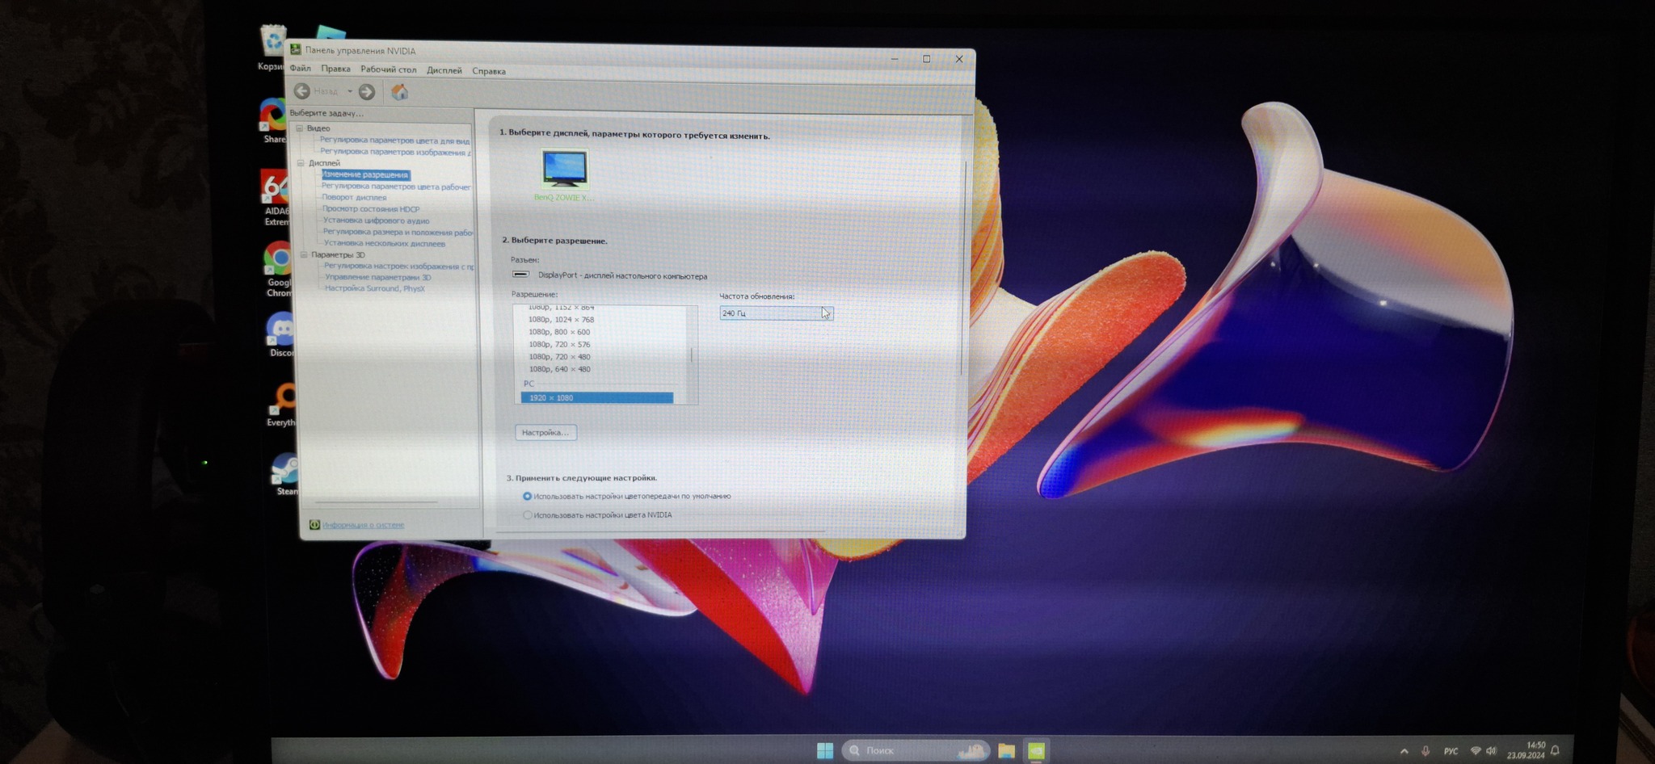Open the Справка menu

(x=489, y=71)
